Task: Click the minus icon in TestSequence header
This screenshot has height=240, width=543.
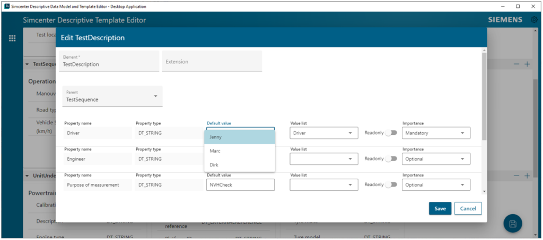Action: [516, 64]
